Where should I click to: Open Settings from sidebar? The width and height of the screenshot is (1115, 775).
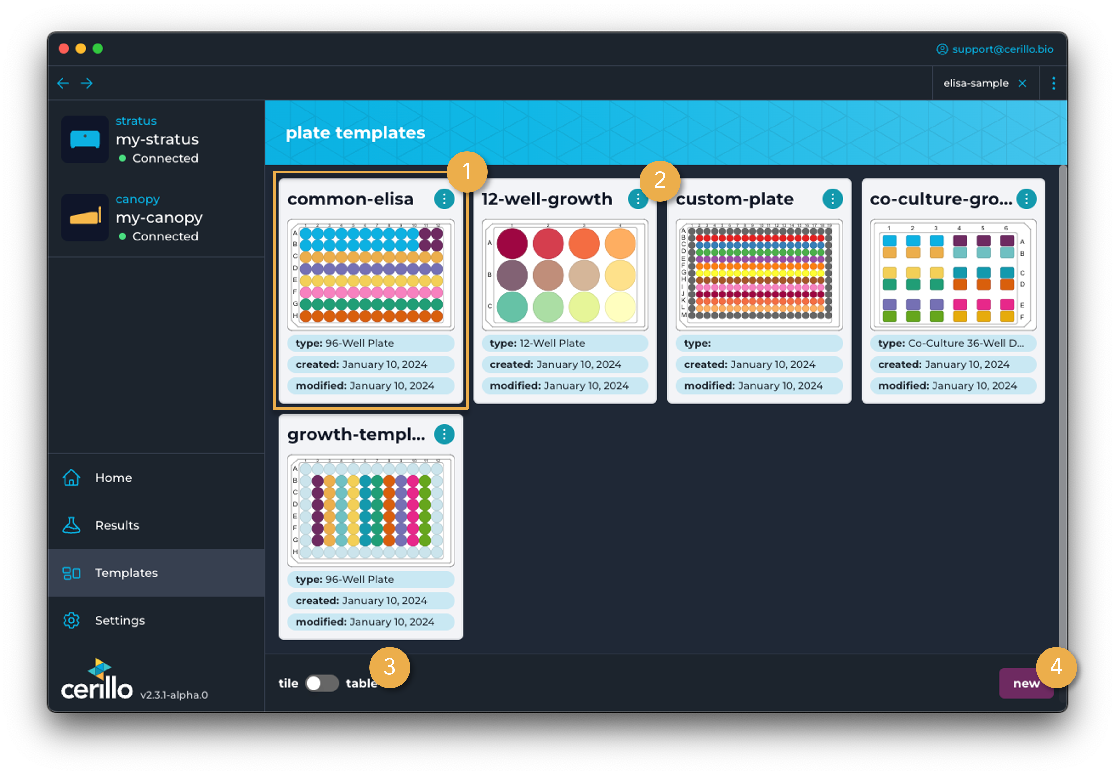click(x=156, y=620)
